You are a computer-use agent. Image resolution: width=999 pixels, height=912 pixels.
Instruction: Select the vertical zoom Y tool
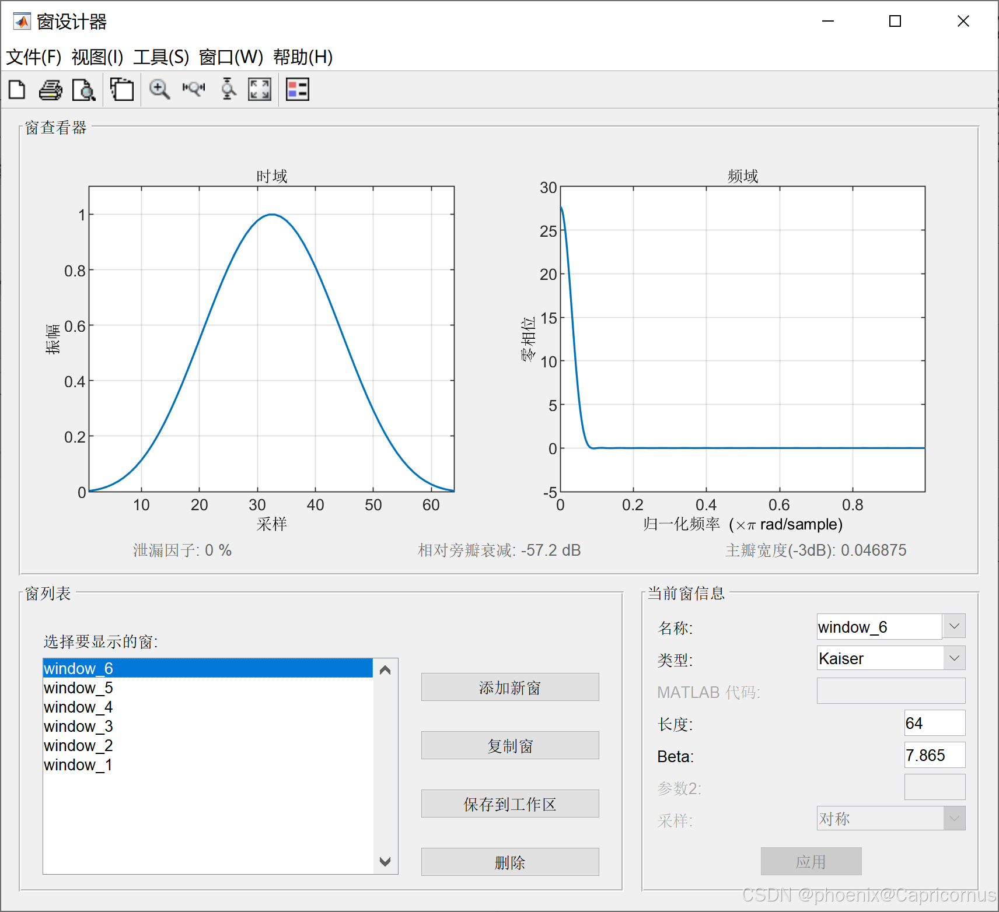(228, 89)
